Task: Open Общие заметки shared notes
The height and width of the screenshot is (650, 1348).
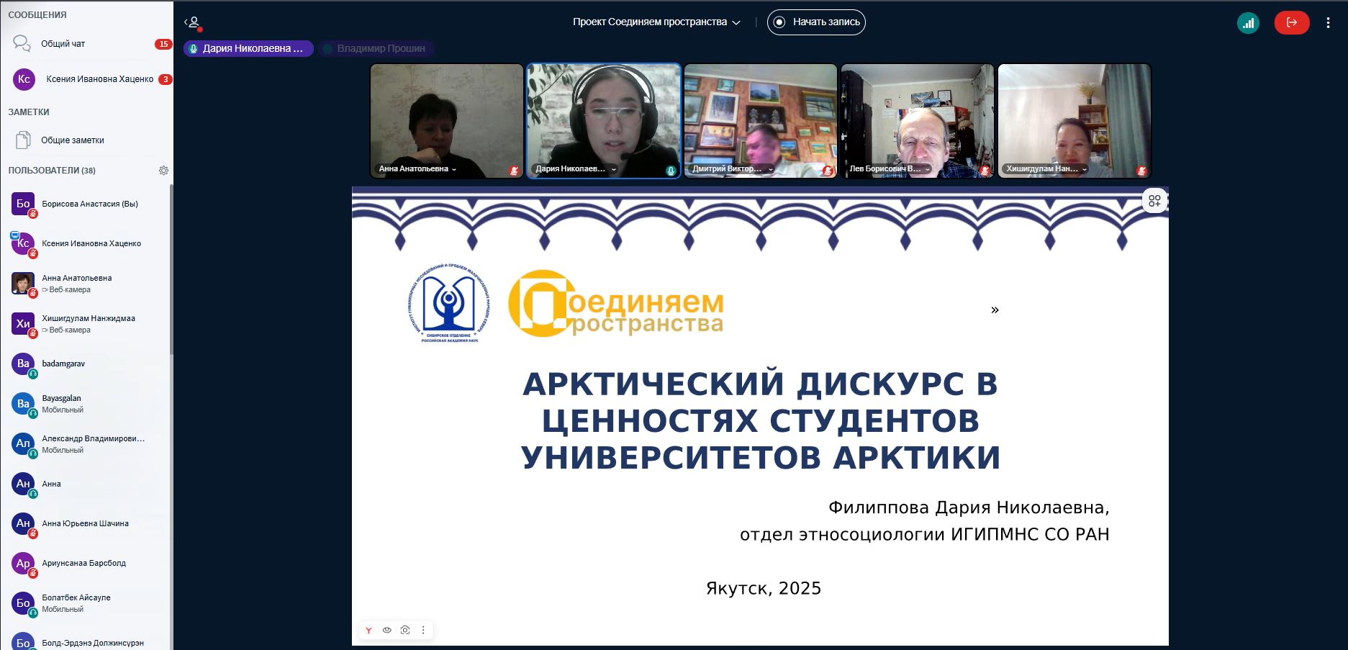Action: coord(72,140)
